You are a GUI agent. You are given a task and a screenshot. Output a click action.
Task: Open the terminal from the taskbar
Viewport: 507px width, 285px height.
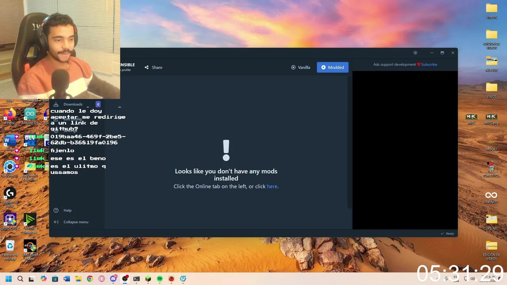(136, 279)
